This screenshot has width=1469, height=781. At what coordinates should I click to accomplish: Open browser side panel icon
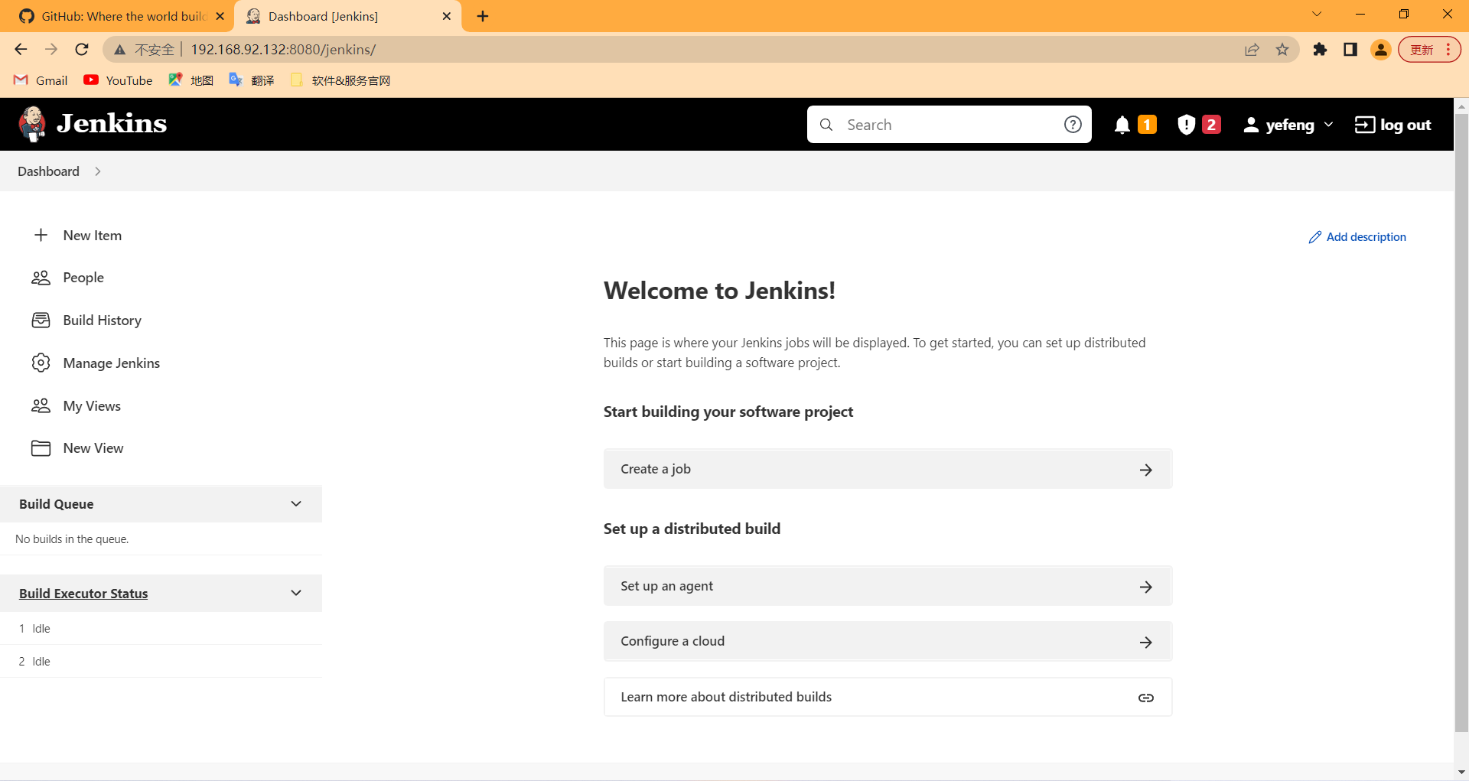1350,50
